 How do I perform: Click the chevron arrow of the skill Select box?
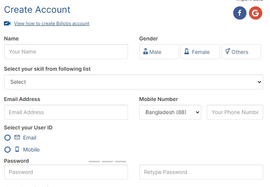[x=259, y=82]
